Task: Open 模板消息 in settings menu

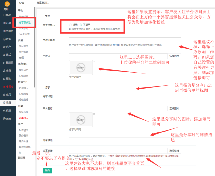Action: (24, 70)
